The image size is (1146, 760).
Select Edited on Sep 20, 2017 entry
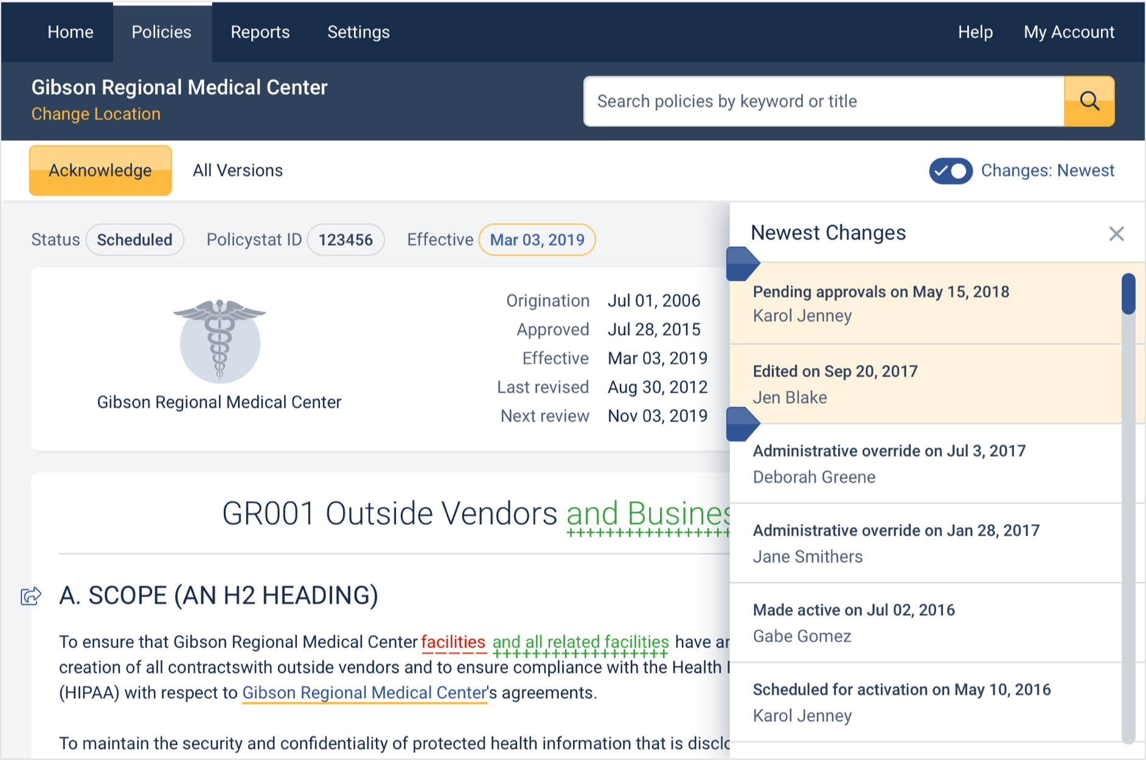pos(925,384)
